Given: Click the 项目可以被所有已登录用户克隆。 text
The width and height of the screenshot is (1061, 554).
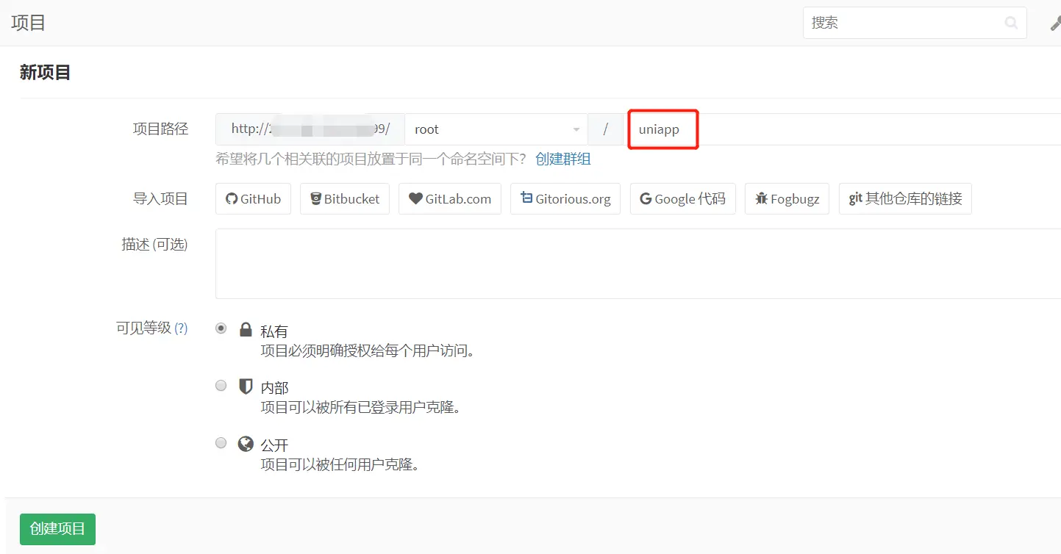Looking at the screenshot, I should (x=360, y=407).
